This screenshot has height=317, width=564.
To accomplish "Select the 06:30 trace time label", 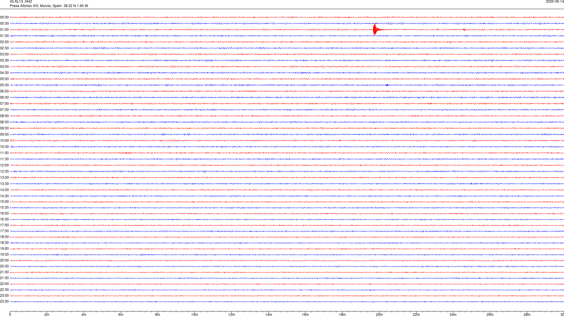I will pyautogui.click(x=4, y=97).
